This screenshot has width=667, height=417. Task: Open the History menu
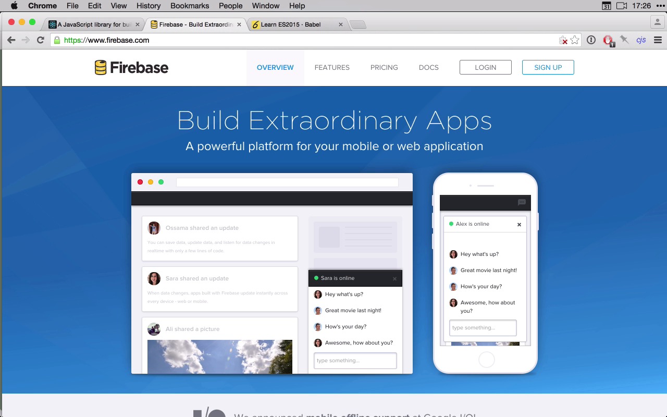click(149, 6)
